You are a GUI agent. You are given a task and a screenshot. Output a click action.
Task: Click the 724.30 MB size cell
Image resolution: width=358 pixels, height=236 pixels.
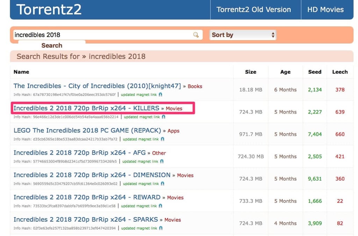click(251, 157)
